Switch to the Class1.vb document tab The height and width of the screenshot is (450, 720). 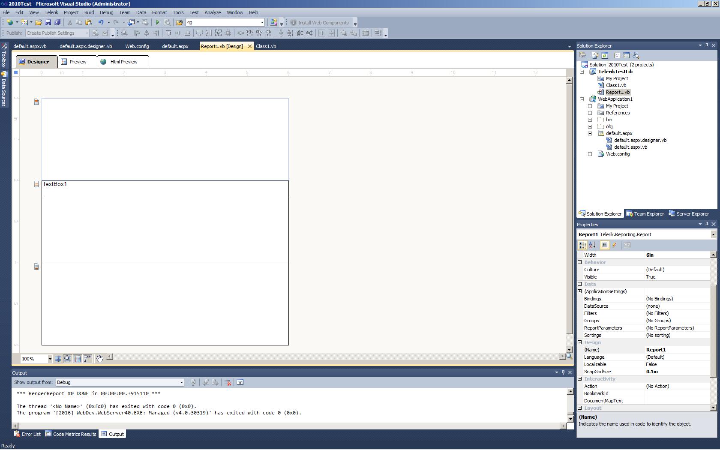[266, 46]
